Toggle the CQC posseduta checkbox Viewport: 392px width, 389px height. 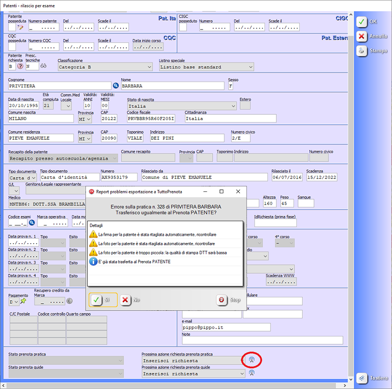pos(12,47)
